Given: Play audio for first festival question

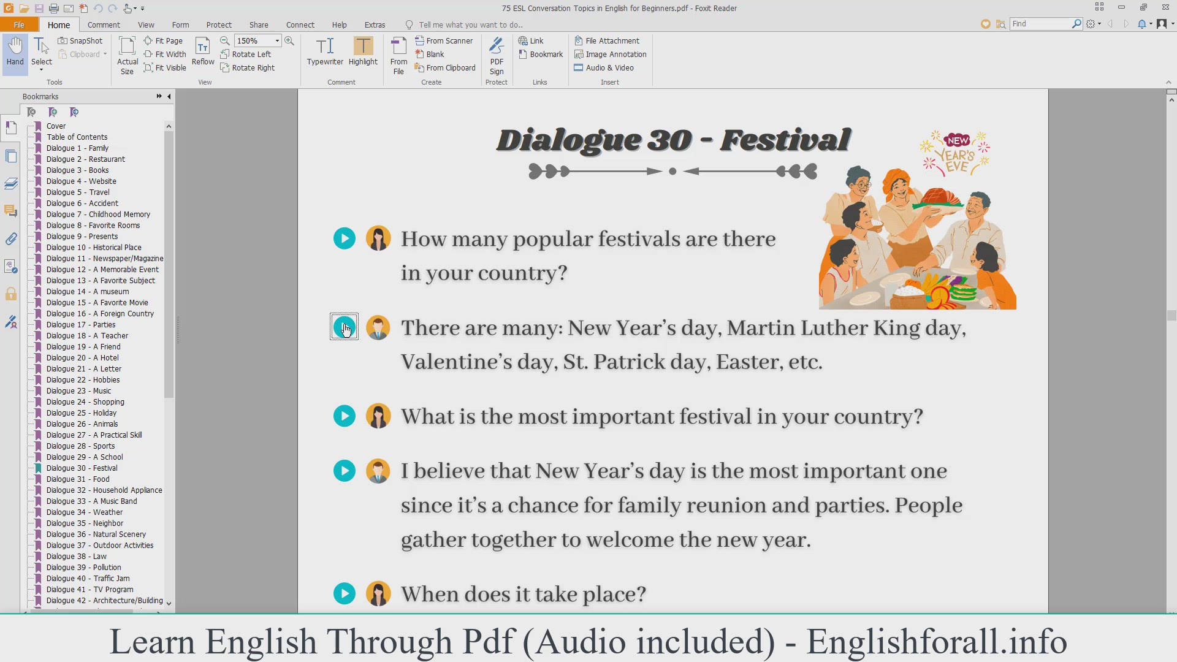Looking at the screenshot, I should (345, 238).
